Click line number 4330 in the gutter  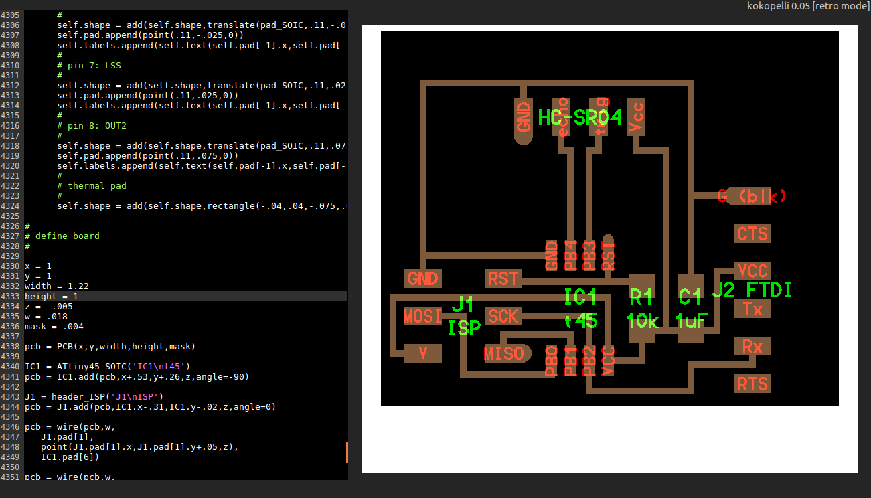11,266
